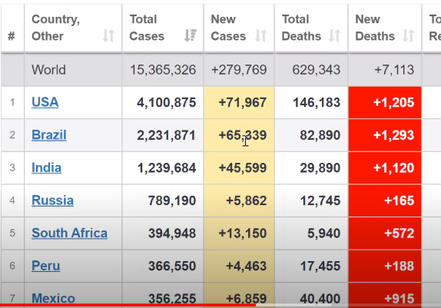Viewport: 441px width, 308px height.
Task: Select Brazil total deaths 82,890
Action: coord(320,135)
